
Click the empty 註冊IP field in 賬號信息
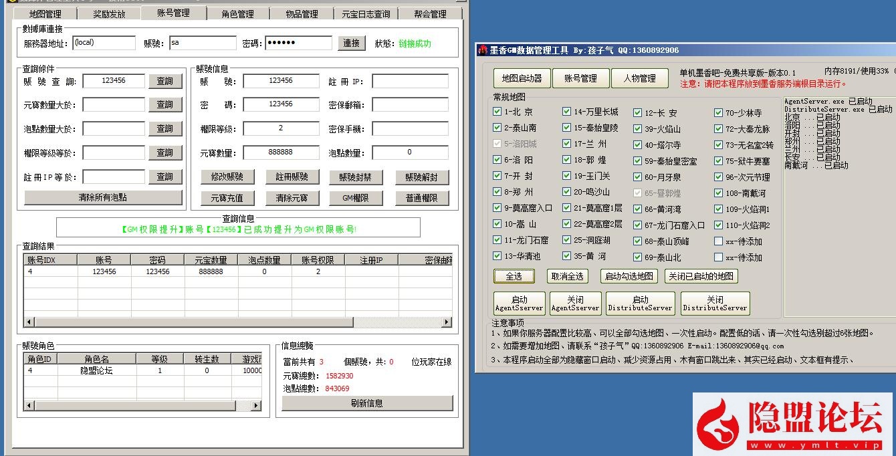pyautogui.click(x=410, y=81)
